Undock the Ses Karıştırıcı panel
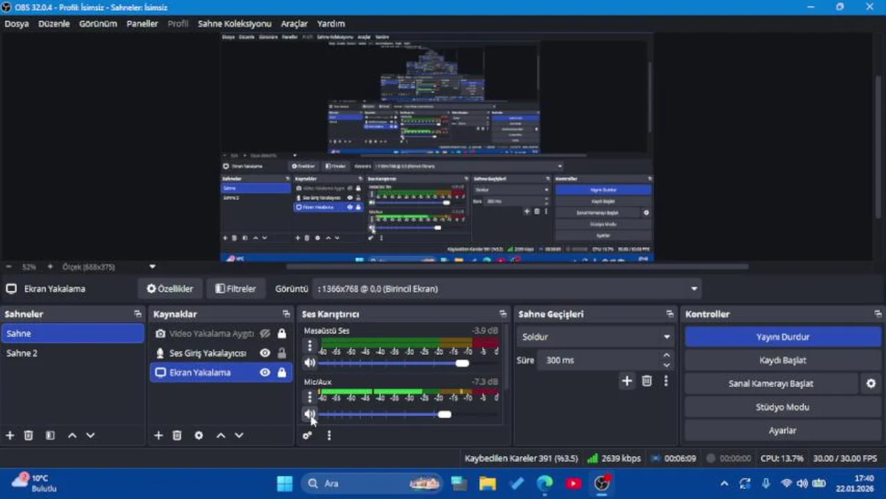Image resolution: width=886 pixels, height=499 pixels. click(503, 314)
